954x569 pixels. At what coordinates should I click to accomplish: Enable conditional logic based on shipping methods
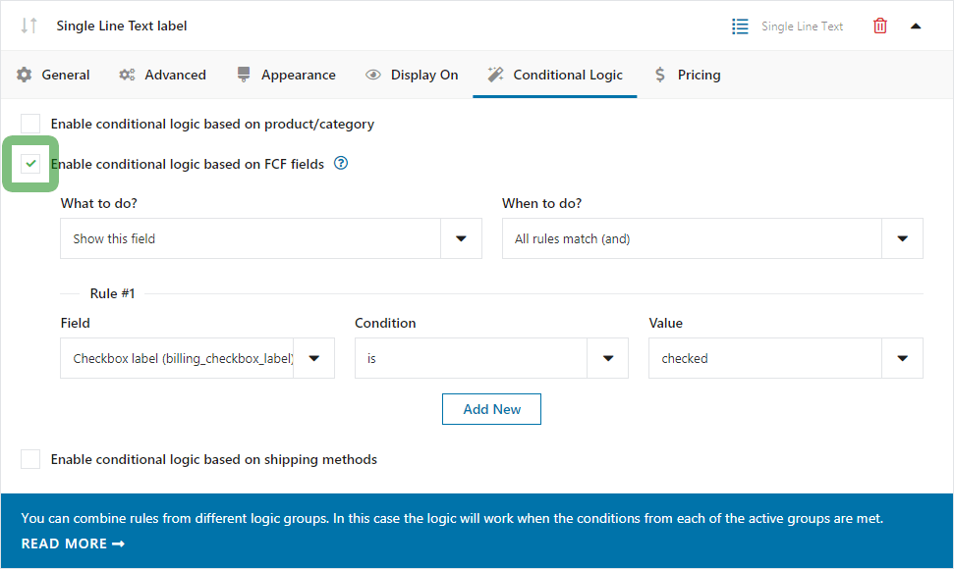pos(30,459)
